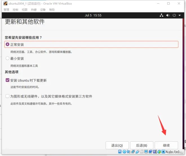Click the 其他选项 section label
The height and width of the screenshot is (156, 186).
[x=12, y=72]
